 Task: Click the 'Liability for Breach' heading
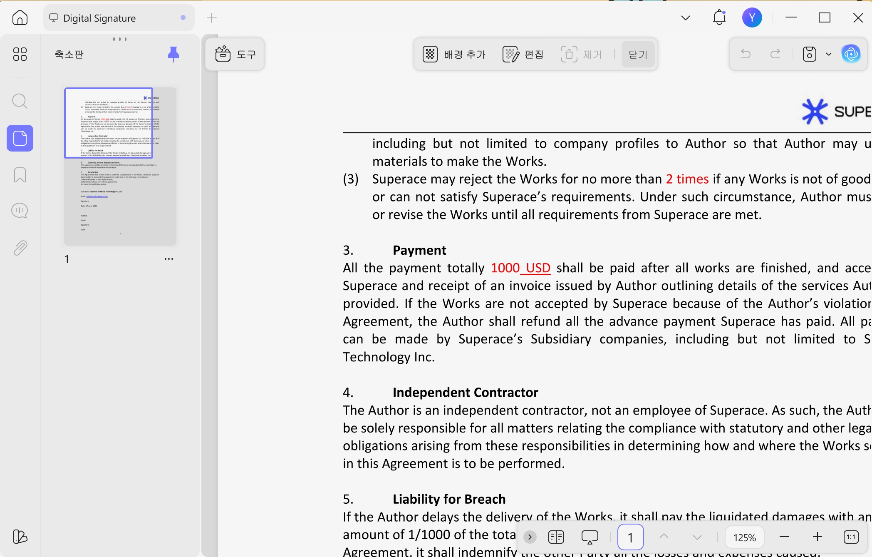[x=449, y=499]
